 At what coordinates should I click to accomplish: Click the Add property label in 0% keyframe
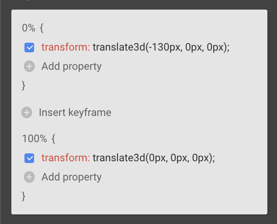coord(71,67)
